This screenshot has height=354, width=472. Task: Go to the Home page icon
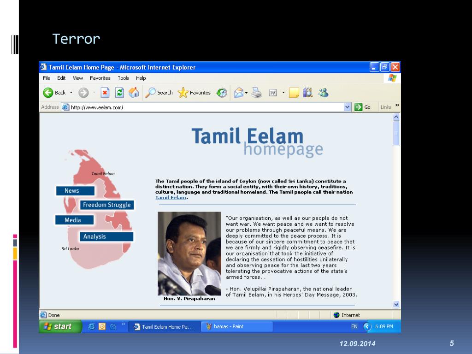(x=134, y=93)
